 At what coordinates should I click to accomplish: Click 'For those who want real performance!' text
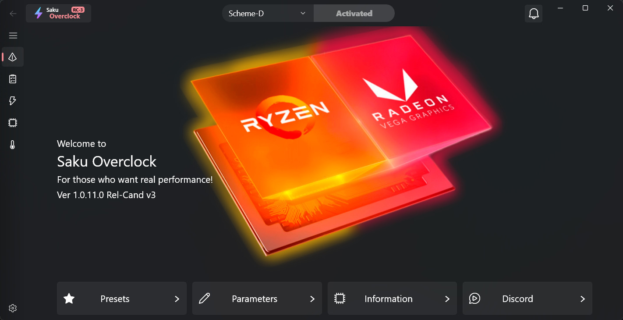pyautogui.click(x=135, y=179)
